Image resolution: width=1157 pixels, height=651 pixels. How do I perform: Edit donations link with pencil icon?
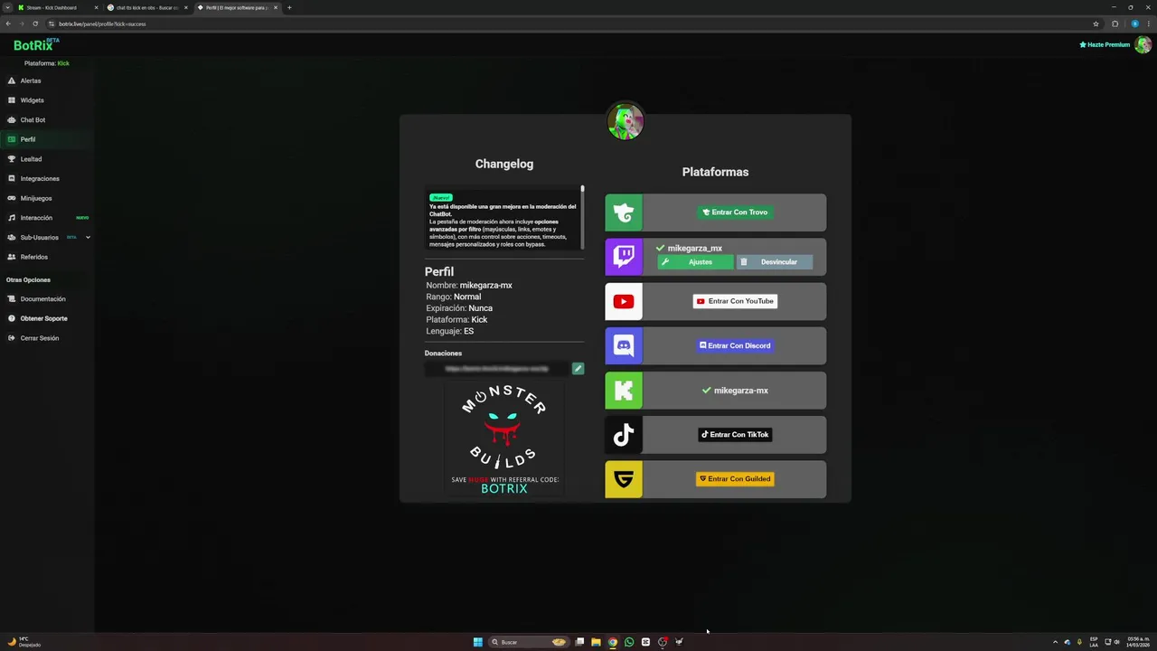[578, 369]
